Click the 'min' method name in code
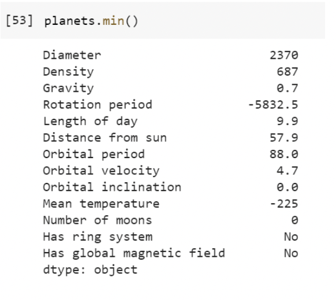The width and height of the screenshot is (336, 300). pos(113,21)
